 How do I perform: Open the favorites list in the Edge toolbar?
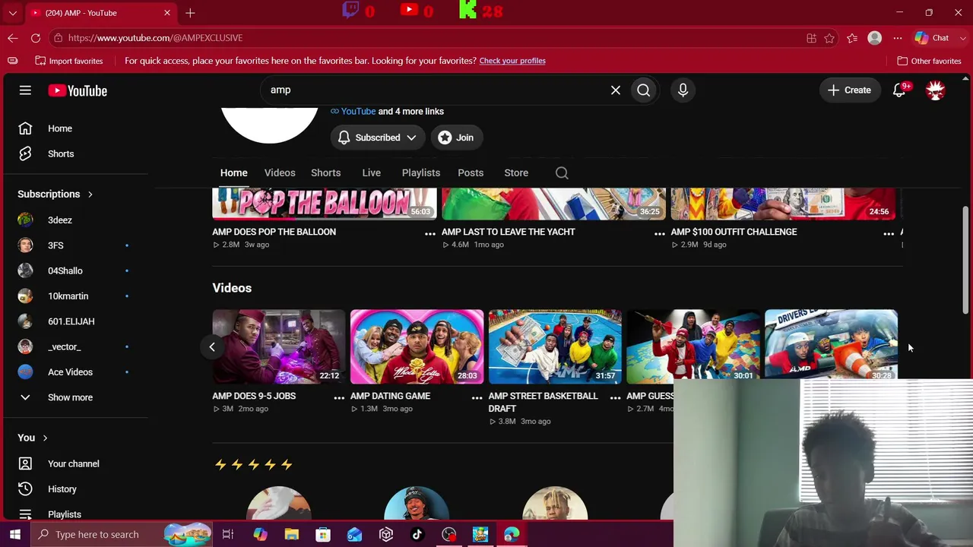point(852,38)
